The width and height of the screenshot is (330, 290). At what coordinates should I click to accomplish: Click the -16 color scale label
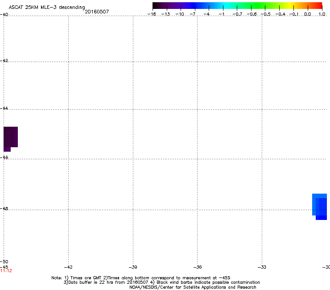[152, 14]
